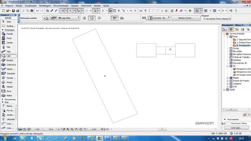Open the Teamwork menu
251x141 pixels.
86,5
